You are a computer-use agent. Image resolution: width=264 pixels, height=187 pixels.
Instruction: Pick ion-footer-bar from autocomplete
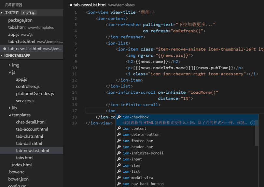[x=185, y=141]
